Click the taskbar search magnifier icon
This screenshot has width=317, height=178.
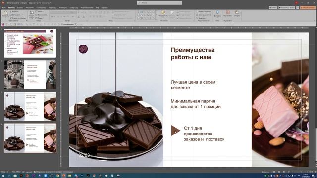(x=9, y=176)
